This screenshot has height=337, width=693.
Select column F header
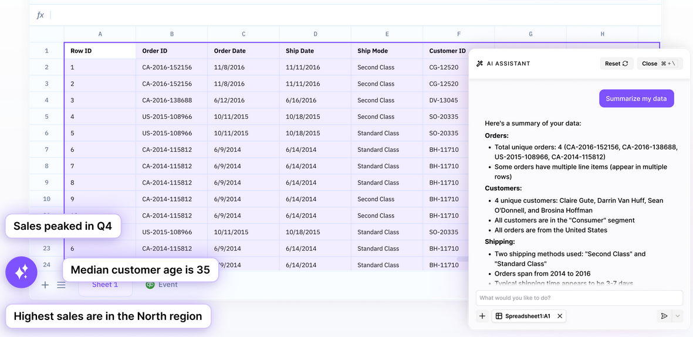click(x=459, y=34)
